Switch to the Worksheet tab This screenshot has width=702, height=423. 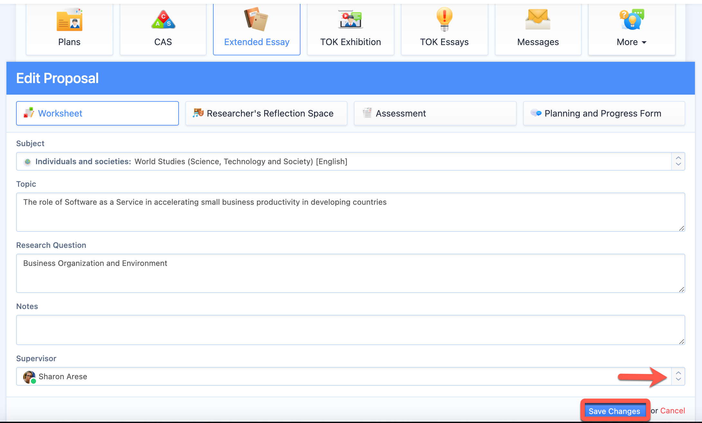97,113
